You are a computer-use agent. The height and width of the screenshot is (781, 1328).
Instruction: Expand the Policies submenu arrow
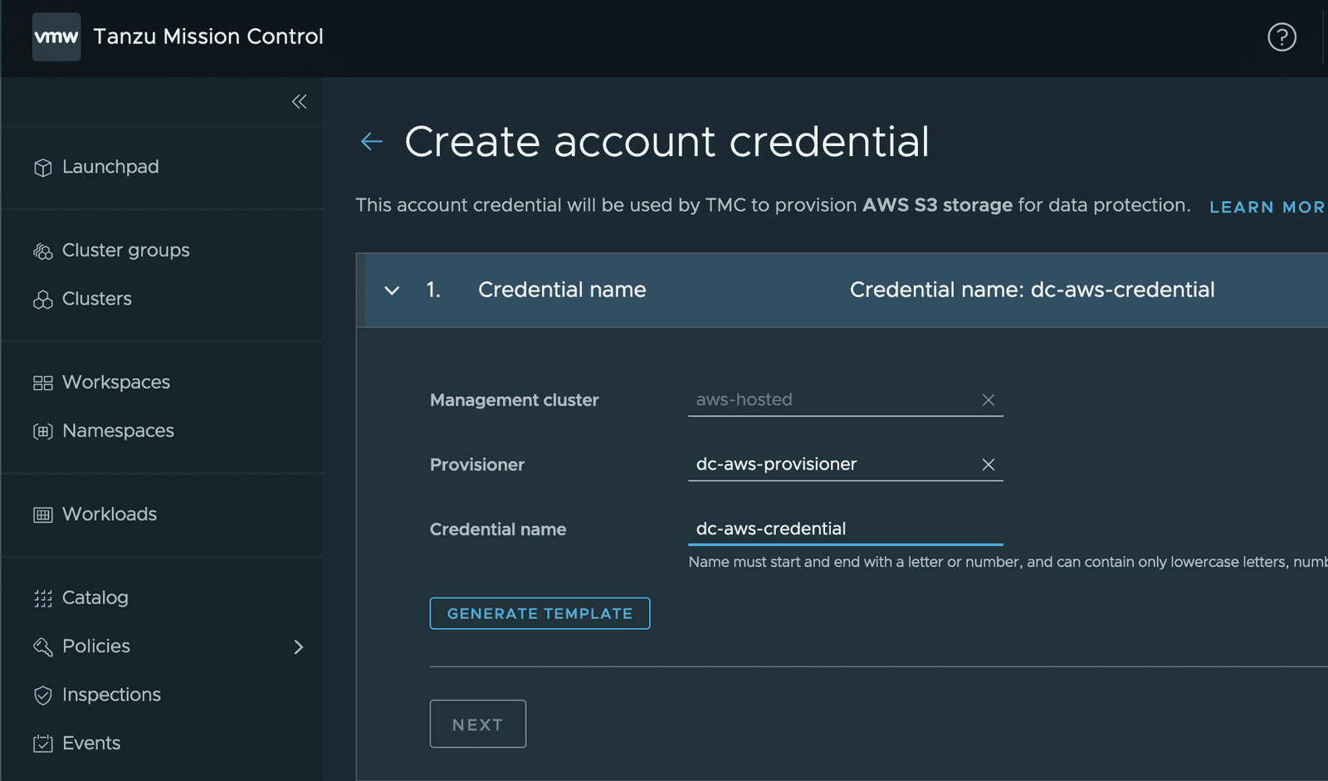tap(299, 647)
